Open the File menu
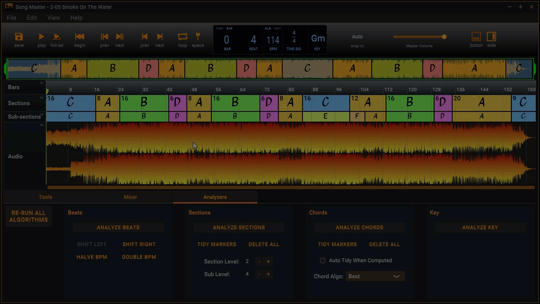This screenshot has width=540, height=304. tap(11, 18)
